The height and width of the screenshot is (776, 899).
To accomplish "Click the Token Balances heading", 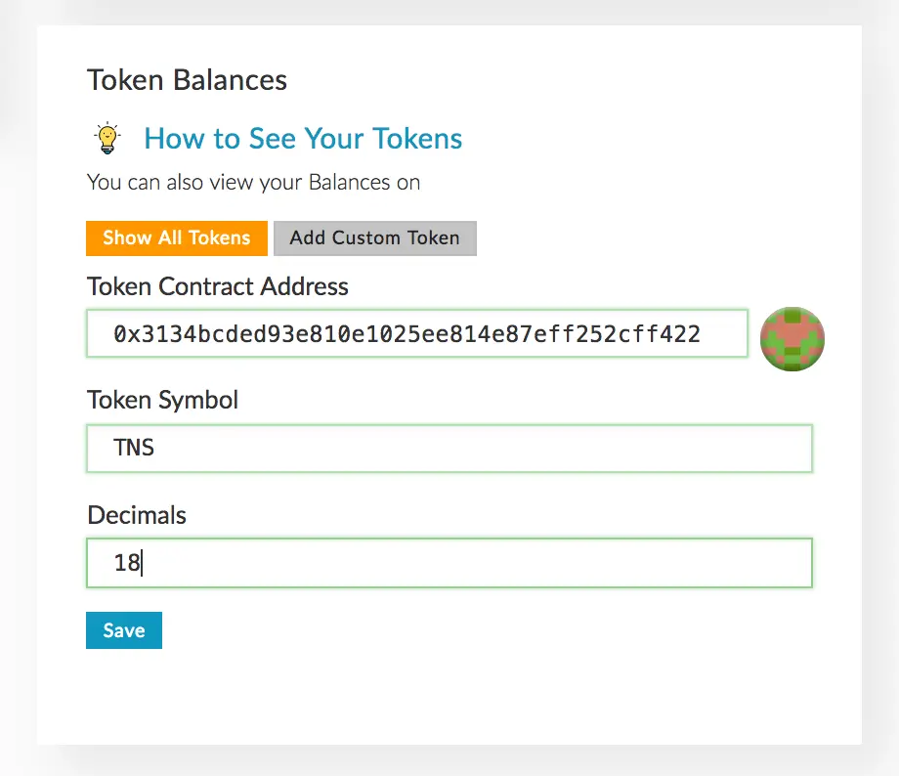I will tap(187, 80).
